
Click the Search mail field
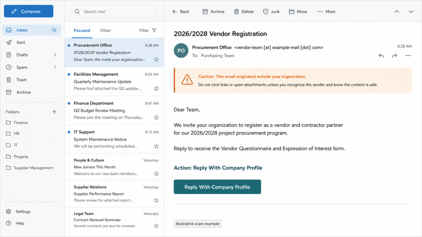pyautogui.click(x=113, y=12)
